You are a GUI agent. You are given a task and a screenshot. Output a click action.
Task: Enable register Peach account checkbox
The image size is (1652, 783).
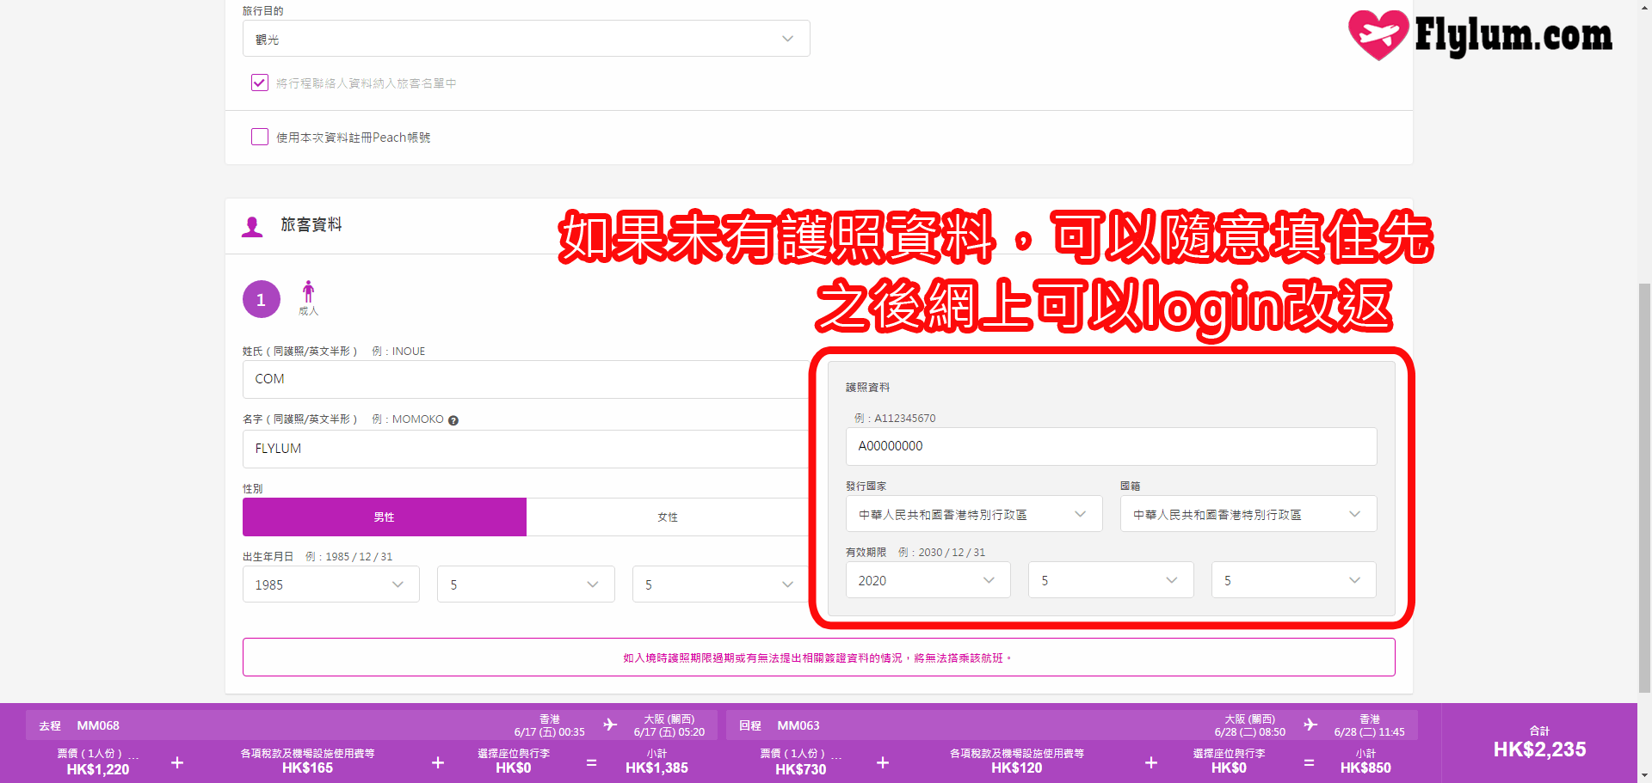coord(259,137)
